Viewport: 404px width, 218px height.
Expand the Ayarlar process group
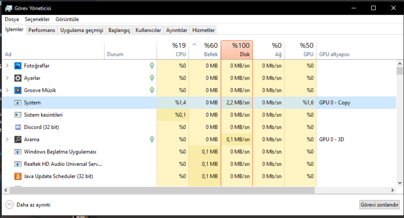[7, 78]
